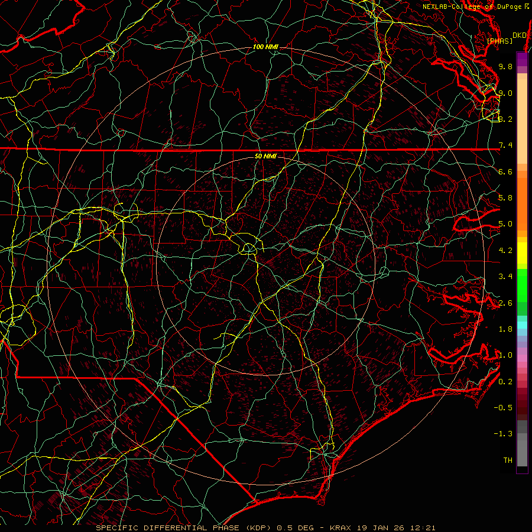Image resolution: width=532 pixels, height=532 pixels.
Task: Click the 1.0 scale value
Action: coord(505,355)
